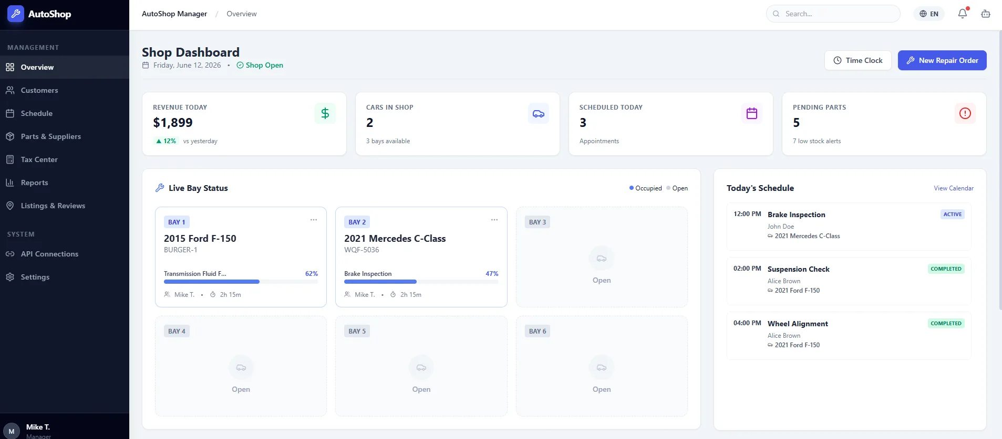Click the Reports bar chart icon
Screen dimensions: 1002x439
pyautogui.click(x=10, y=183)
